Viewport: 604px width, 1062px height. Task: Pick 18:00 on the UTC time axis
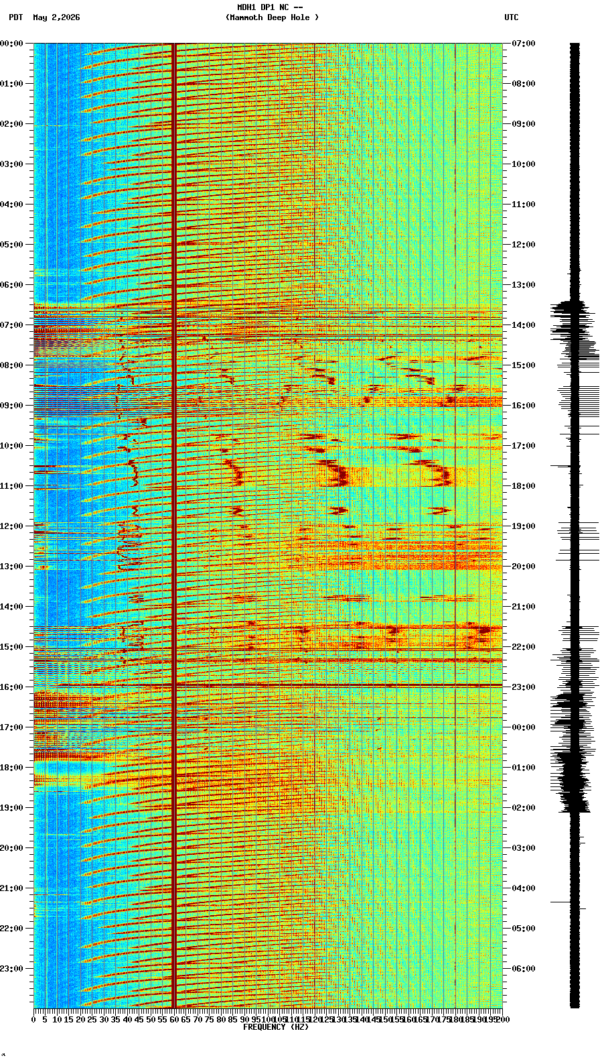(524, 486)
